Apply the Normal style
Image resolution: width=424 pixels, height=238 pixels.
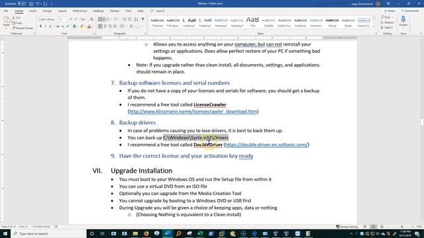[157, 22]
